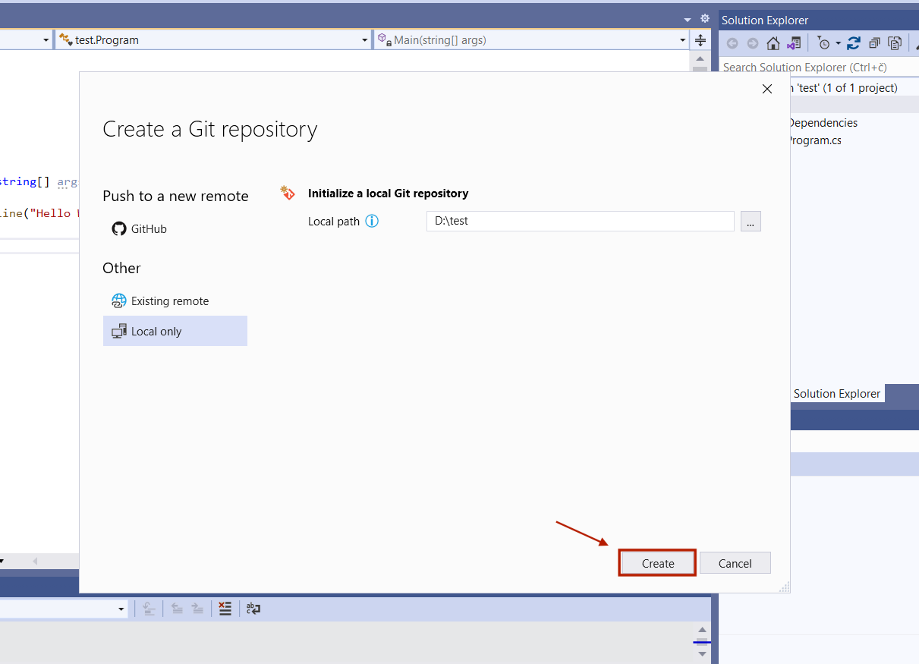Click the Show All Files icon
Screen dimensions: 919x664
tap(895, 43)
